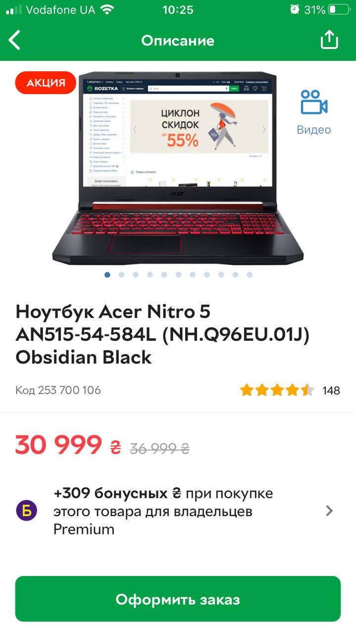
Task: Select the fifth image carousel dot
Action: pos(164,274)
